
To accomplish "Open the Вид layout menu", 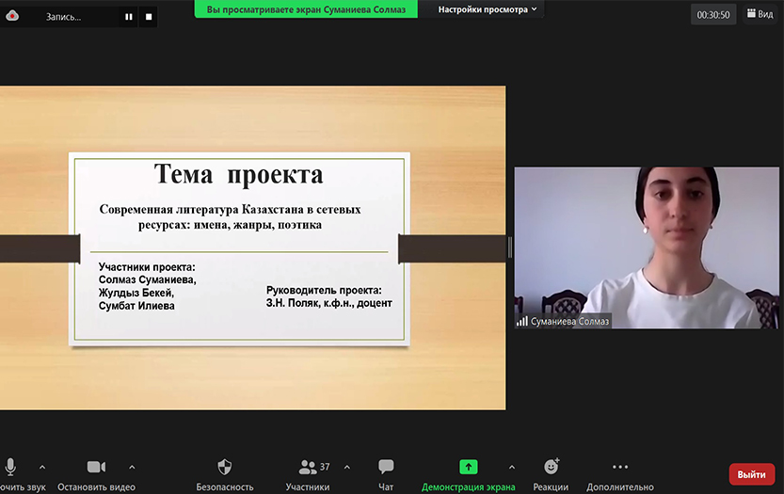I will point(759,14).
